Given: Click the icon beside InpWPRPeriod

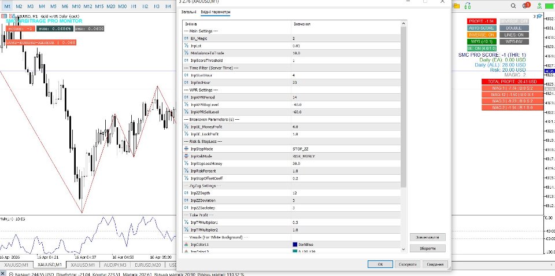Looking at the screenshot, I should [x=186, y=97].
